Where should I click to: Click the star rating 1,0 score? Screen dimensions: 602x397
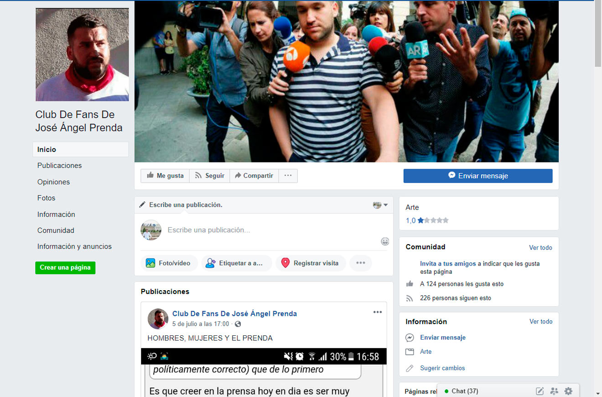coord(410,220)
